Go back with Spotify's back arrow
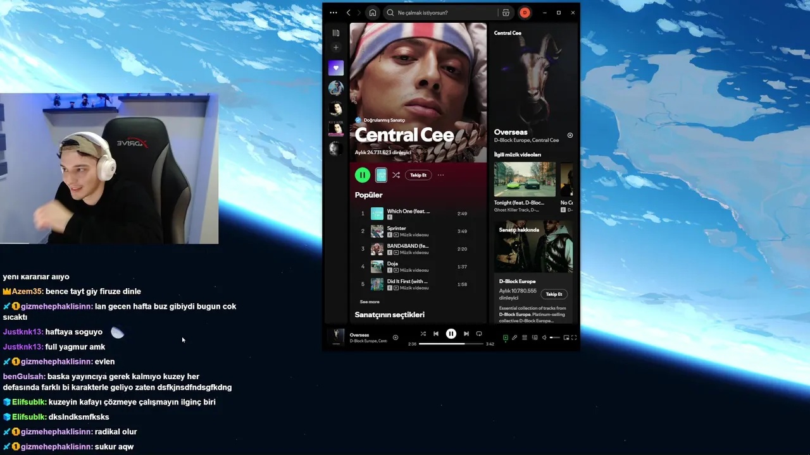810x455 pixels. tap(348, 13)
